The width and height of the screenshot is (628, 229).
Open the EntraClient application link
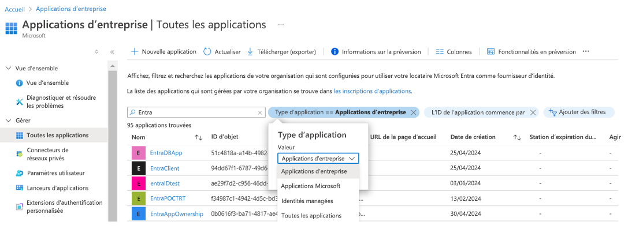[165, 168]
